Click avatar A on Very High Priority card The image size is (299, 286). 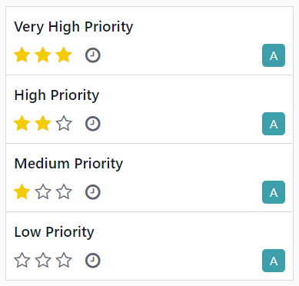(x=274, y=55)
